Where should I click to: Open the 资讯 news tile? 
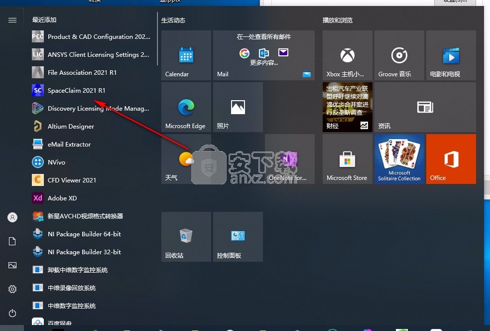pyautogui.click(x=425, y=107)
